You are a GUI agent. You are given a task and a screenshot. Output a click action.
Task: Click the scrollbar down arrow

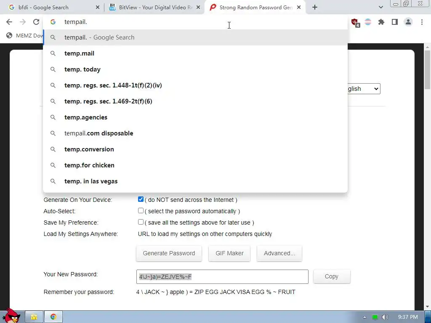(427, 307)
